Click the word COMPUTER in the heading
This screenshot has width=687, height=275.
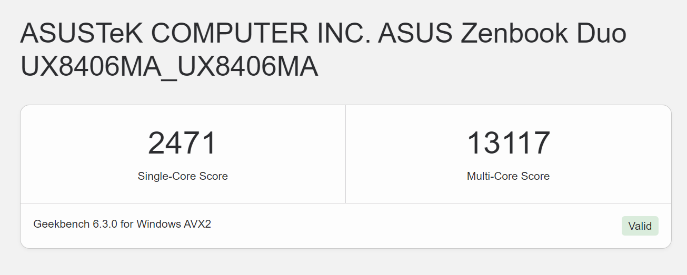pyautogui.click(x=230, y=35)
